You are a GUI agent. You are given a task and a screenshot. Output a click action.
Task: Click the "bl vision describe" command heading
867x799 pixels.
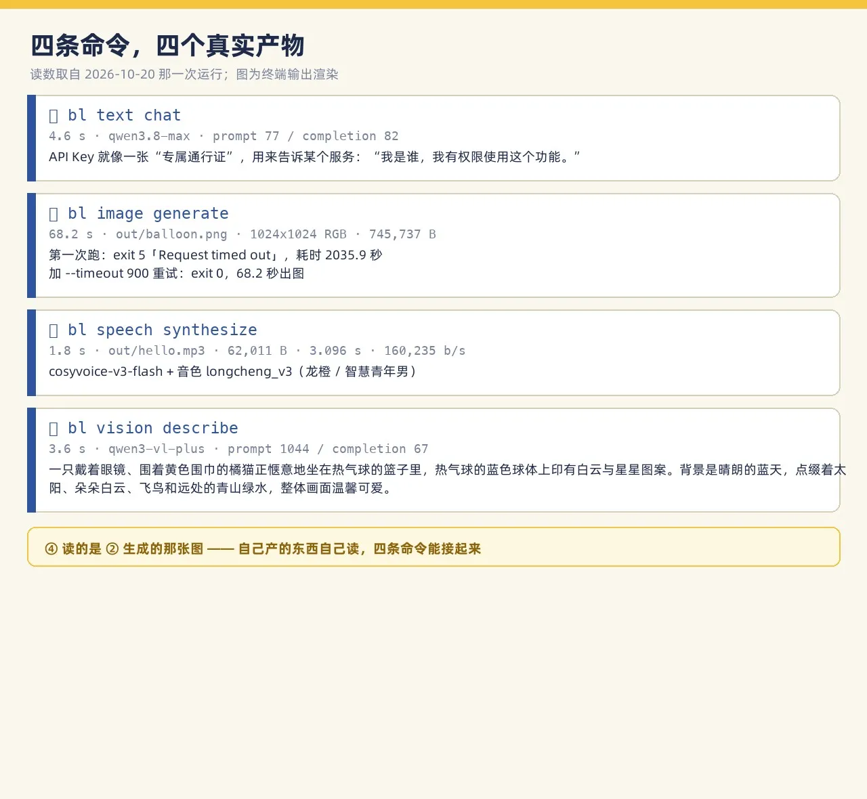pos(153,429)
